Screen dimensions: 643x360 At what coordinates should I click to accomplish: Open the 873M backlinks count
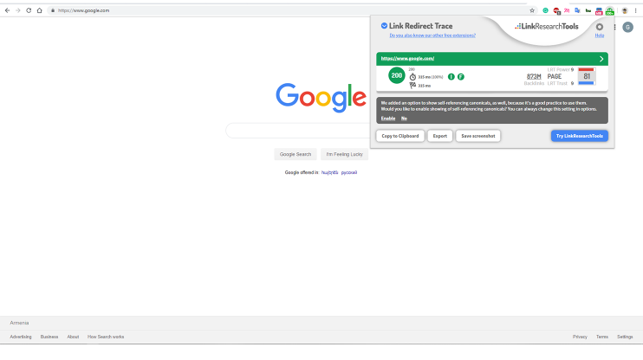pyautogui.click(x=534, y=77)
